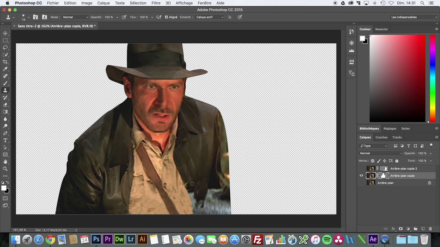Select the Eyedropper tool
This screenshot has height=247, width=440.
(5, 69)
